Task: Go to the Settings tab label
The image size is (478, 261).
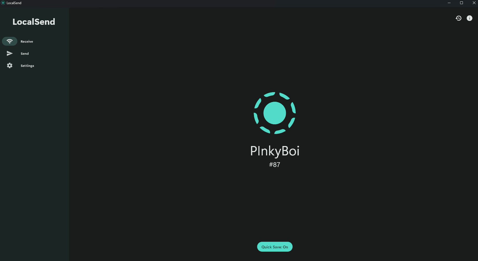Action: click(x=27, y=66)
